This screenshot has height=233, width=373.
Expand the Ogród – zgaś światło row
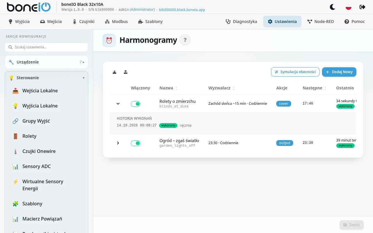[118, 143]
